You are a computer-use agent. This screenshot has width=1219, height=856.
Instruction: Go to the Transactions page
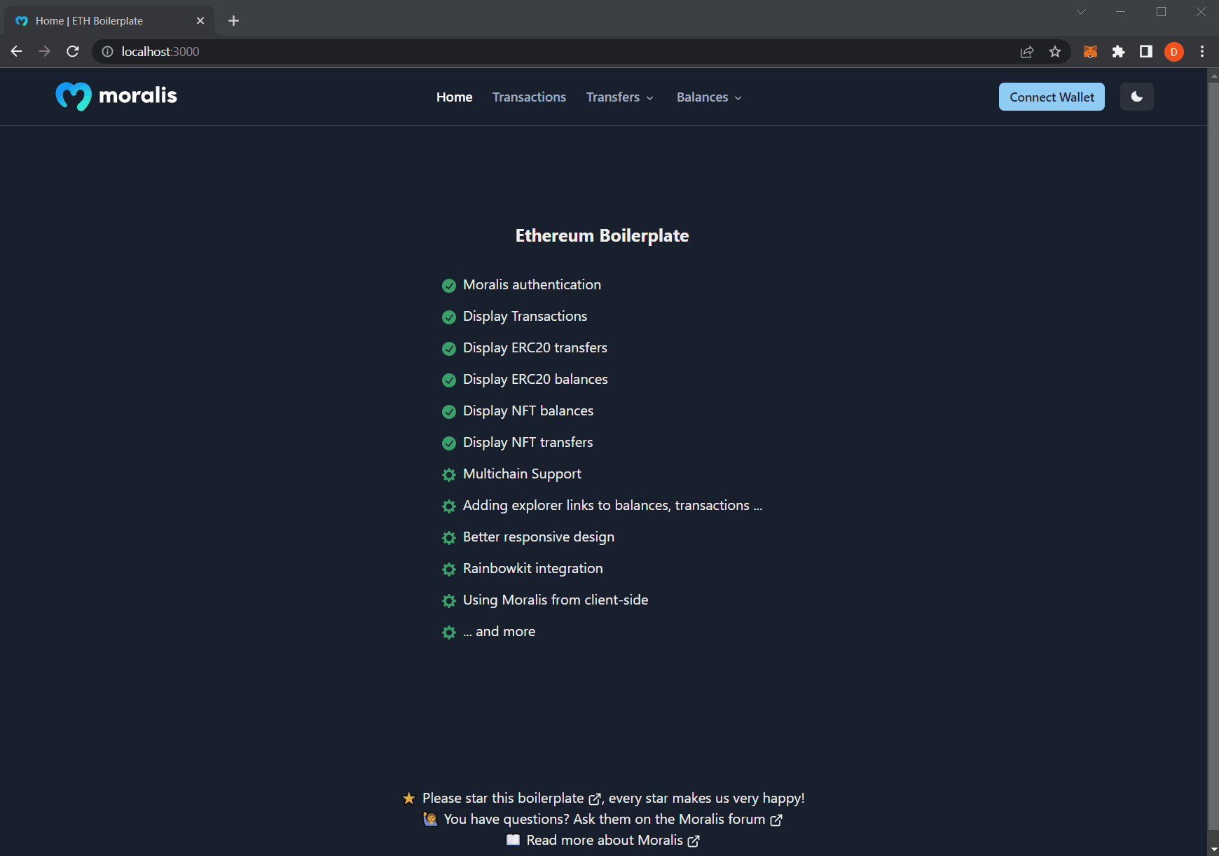pos(529,97)
